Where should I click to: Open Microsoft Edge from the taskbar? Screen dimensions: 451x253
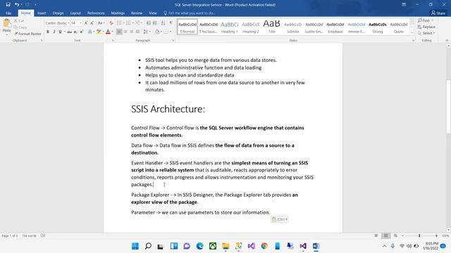(x=199, y=246)
